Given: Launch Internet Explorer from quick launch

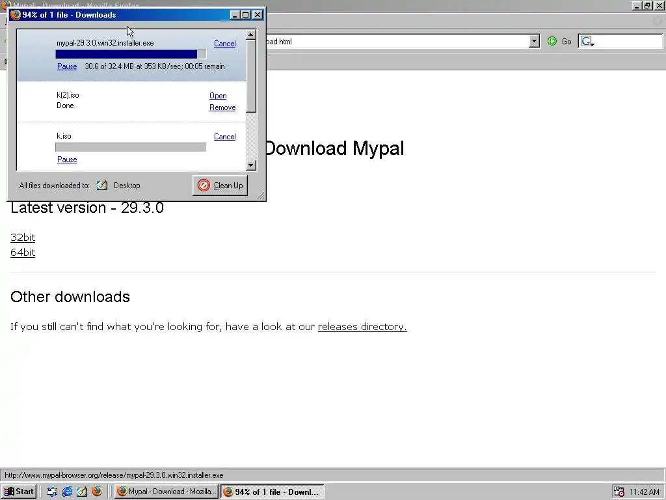Looking at the screenshot, I should point(67,492).
